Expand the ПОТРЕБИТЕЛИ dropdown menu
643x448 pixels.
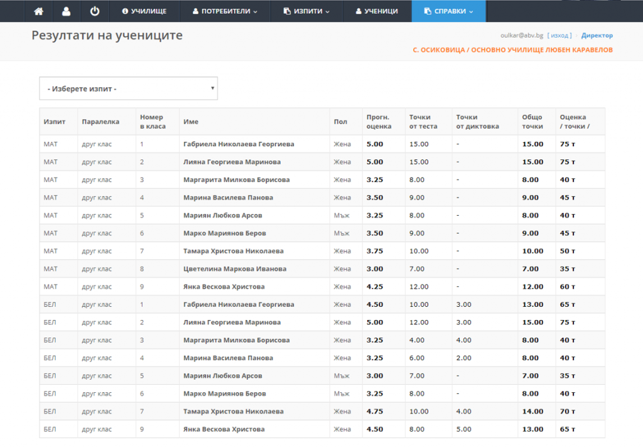225,11
